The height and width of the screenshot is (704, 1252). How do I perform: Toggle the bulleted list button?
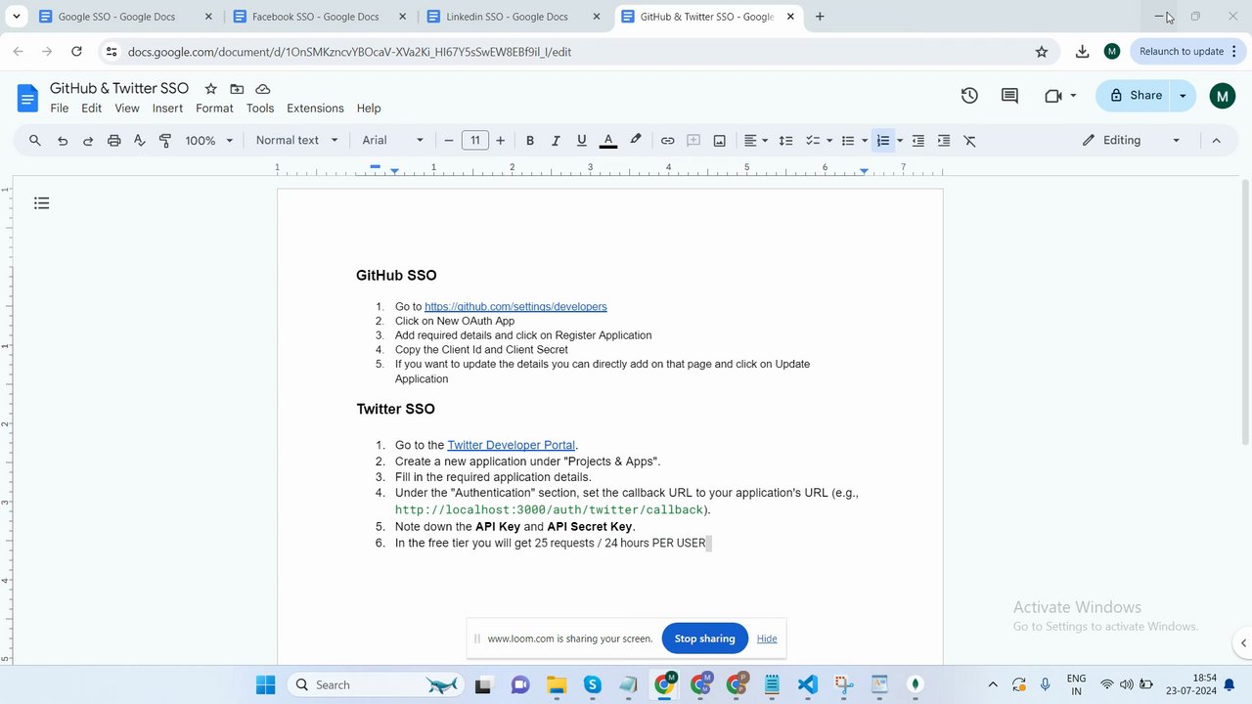click(x=848, y=141)
